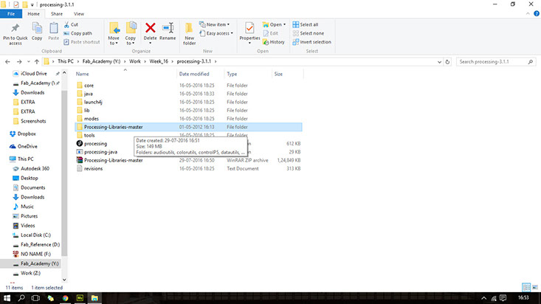The image size is (541, 304).
Task: Click Copy path in the ribbon
Action: (x=78, y=33)
